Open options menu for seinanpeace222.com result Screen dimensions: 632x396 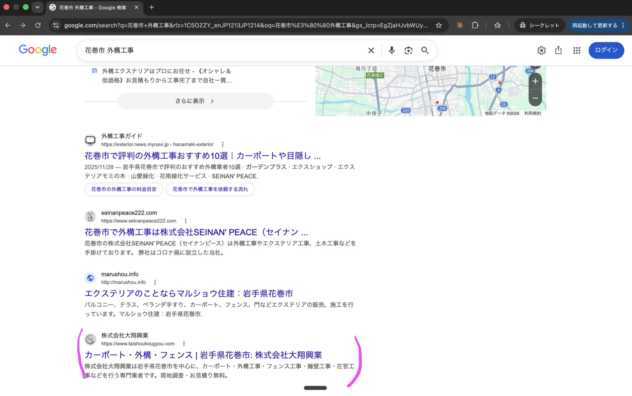[x=186, y=221]
